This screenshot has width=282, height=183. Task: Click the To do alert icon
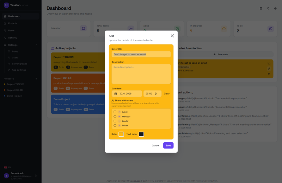(270, 29)
